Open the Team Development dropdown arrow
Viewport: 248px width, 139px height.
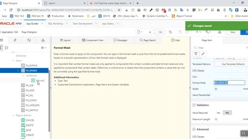point(96,24)
